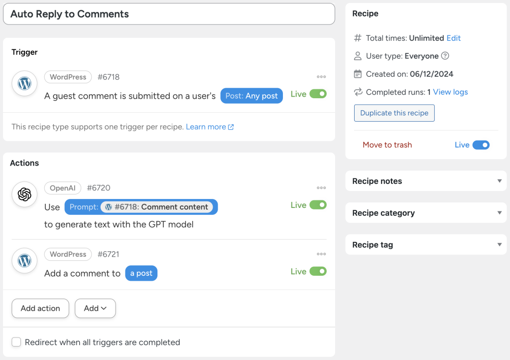
Task: Select the OpenAI action icon
Action: (24, 194)
